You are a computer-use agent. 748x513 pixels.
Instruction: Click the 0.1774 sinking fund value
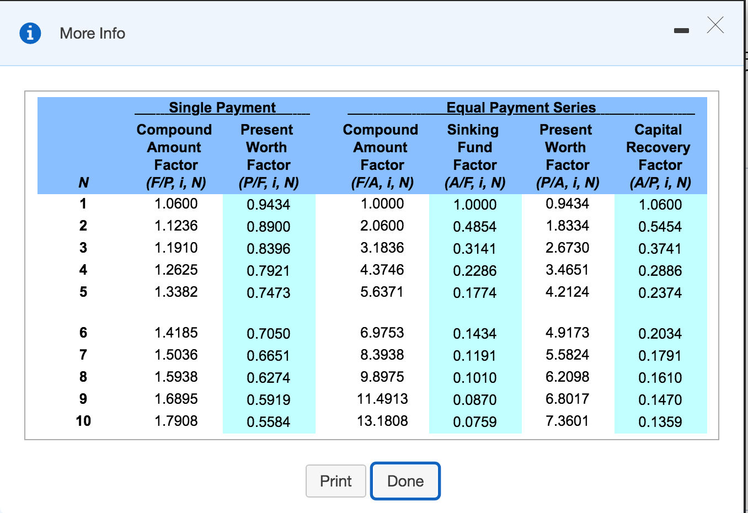point(474,293)
